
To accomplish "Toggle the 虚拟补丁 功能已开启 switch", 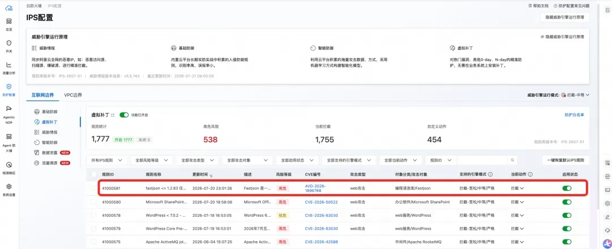I will click(x=124, y=115).
